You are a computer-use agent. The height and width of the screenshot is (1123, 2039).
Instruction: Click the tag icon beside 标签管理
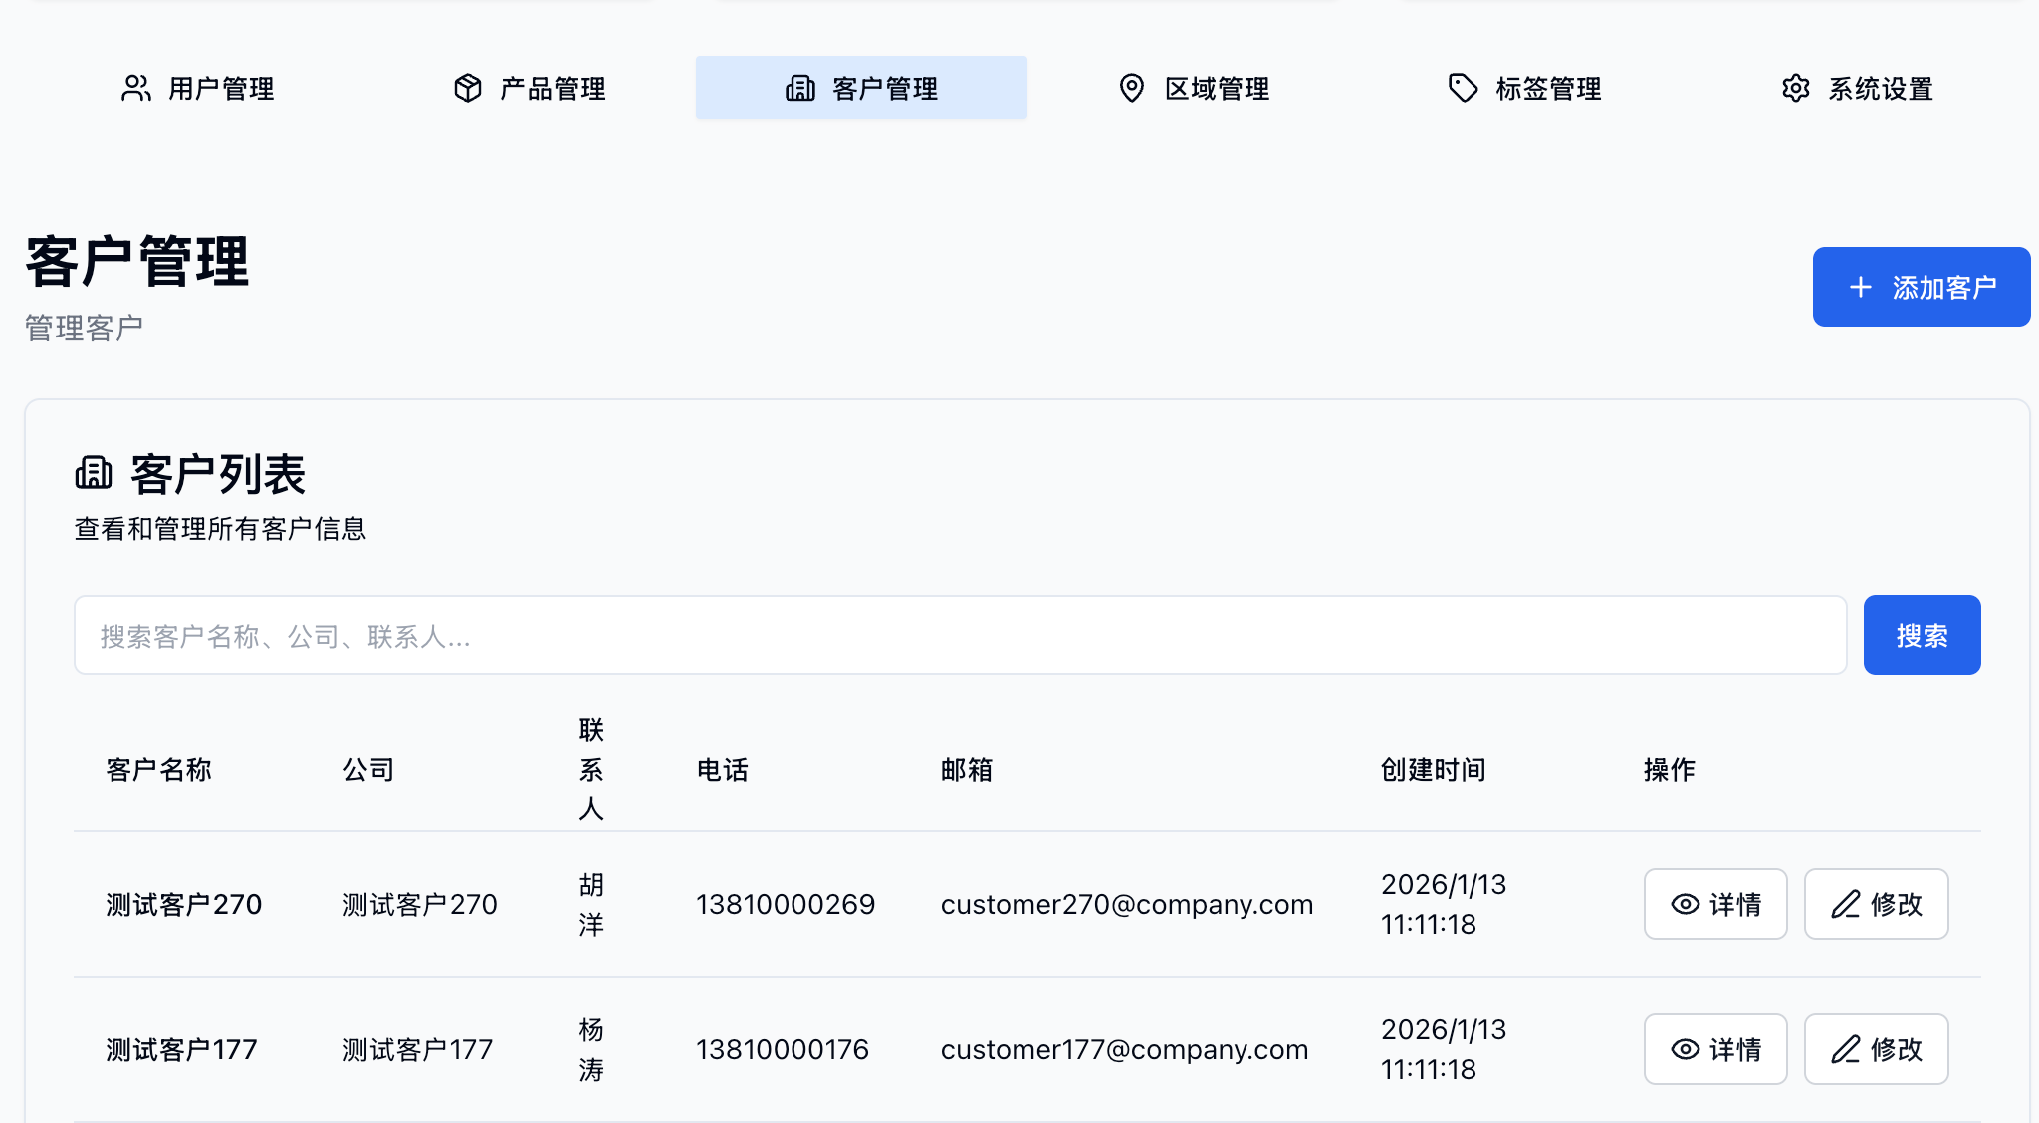click(x=1463, y=88)
